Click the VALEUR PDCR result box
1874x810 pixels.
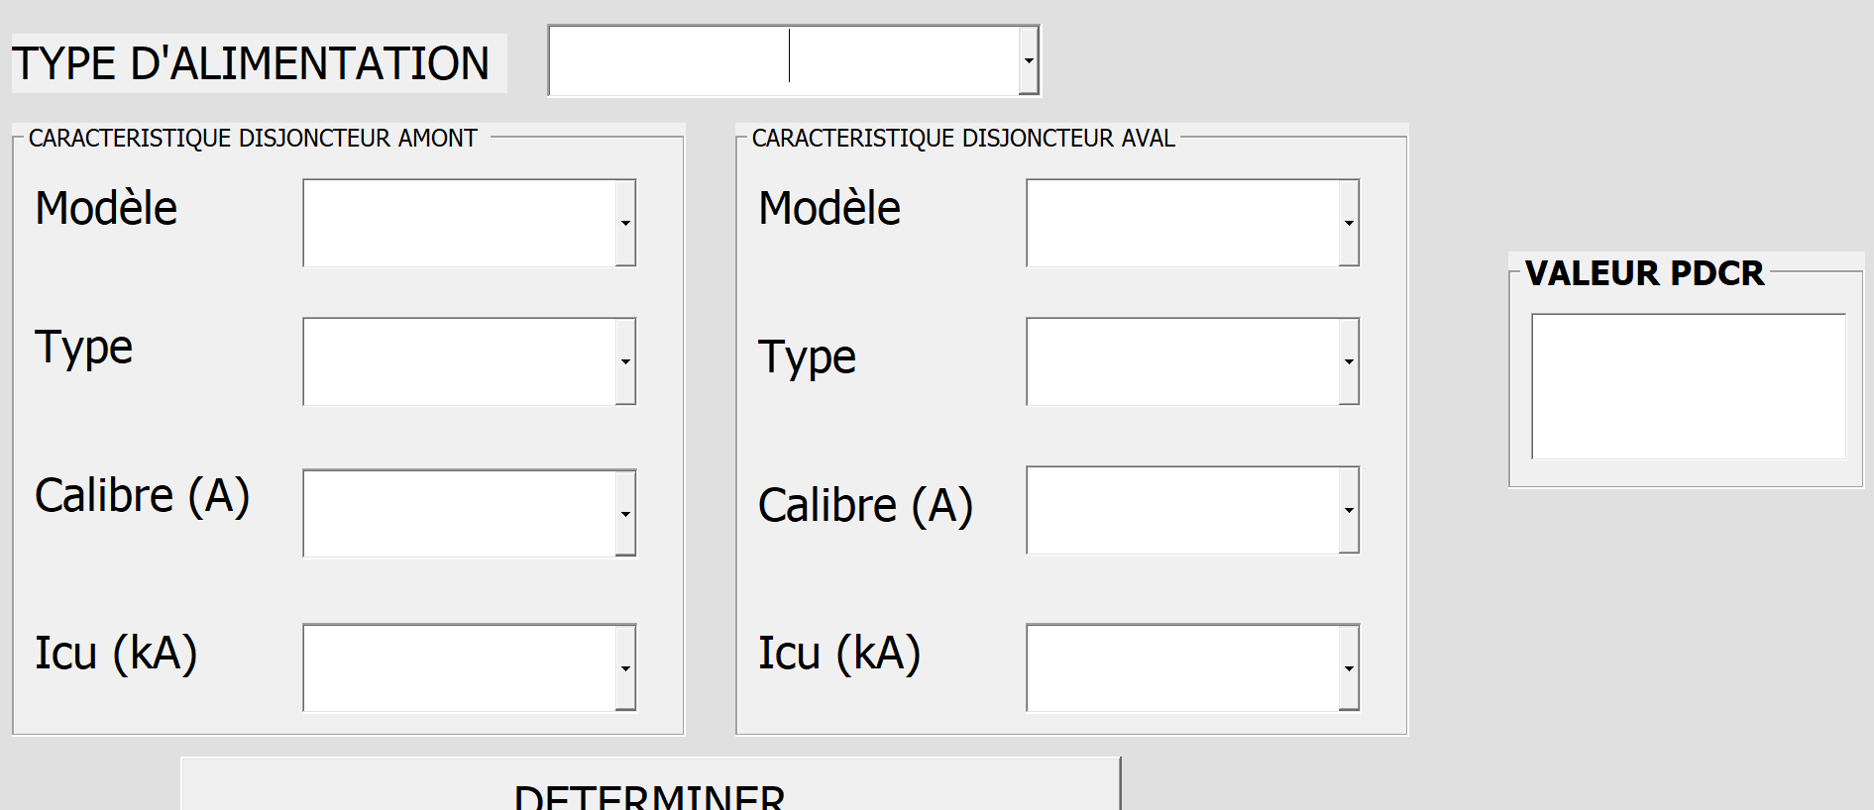1688,386
